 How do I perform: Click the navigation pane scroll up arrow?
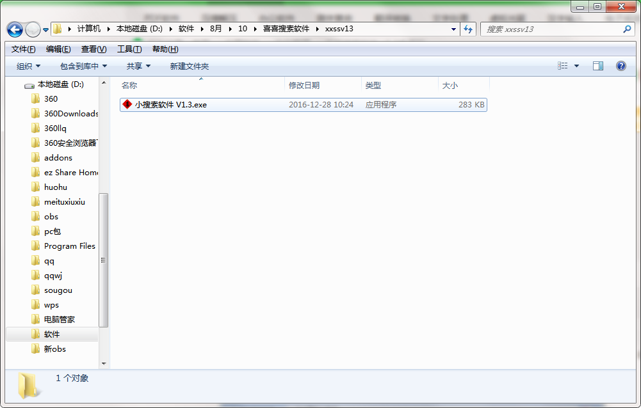coord(104,83)
